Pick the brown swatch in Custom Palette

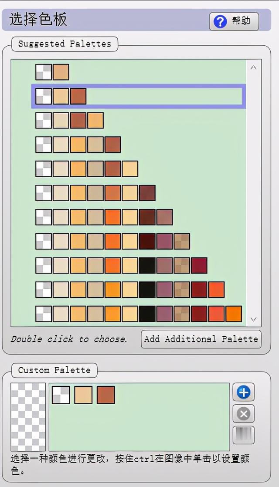point(106,395)
